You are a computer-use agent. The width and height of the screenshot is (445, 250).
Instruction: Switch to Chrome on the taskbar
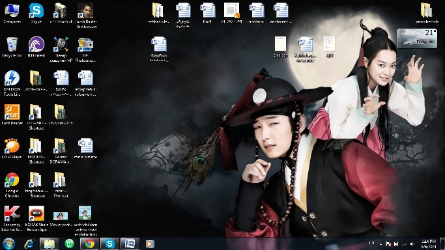coord(90,243)
